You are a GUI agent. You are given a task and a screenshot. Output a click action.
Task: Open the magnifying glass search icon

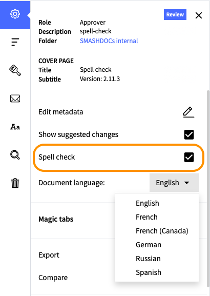pyautogui.click(x=15, y=155)
